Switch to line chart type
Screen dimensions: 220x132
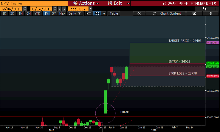[x=89, y=13]
